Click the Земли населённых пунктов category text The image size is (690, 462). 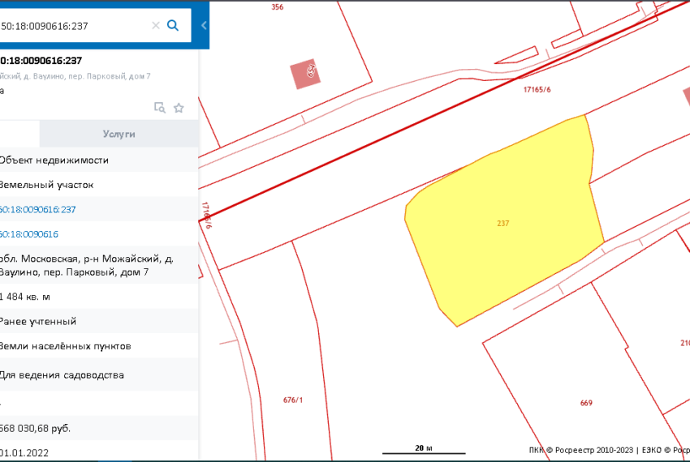pos(65,346)
